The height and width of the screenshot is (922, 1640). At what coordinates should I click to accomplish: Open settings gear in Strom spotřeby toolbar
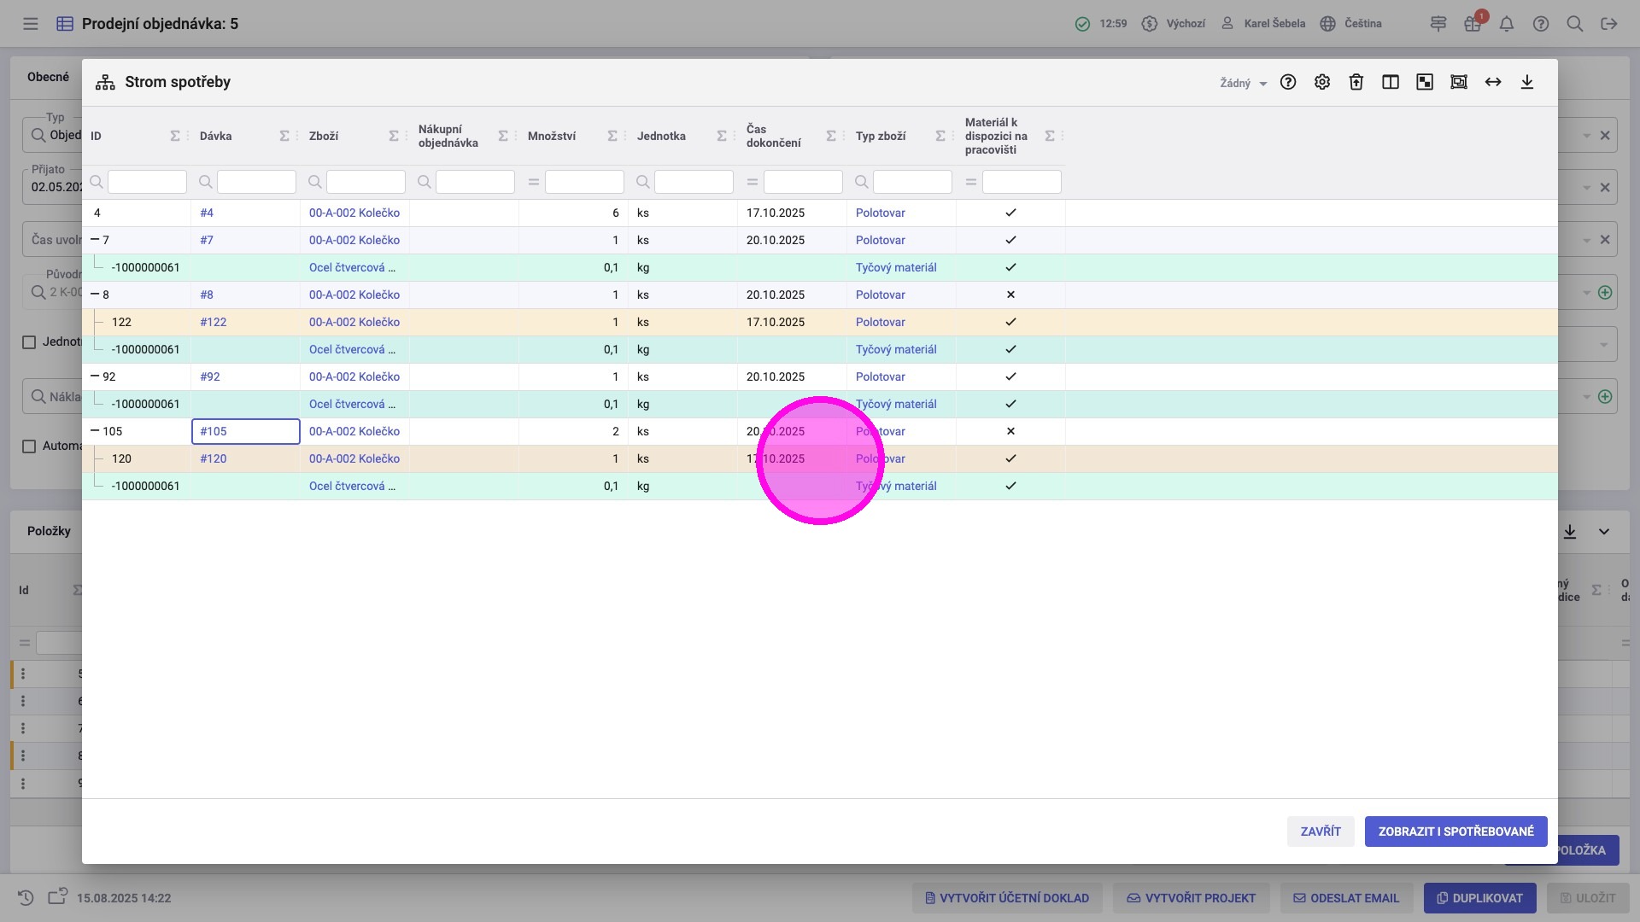(x=1322, y=82)
